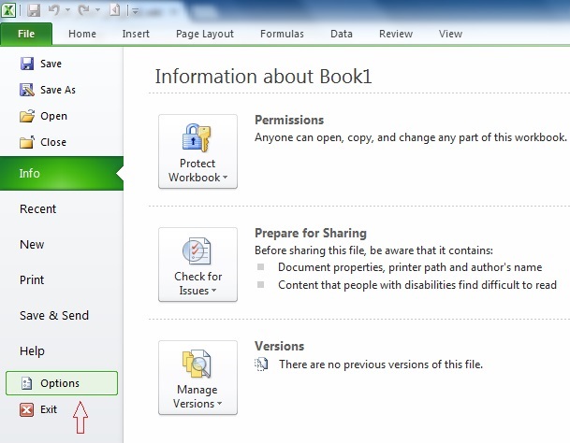Click the Permissions heading
This screenshot has height=443, width=570.
289,121
